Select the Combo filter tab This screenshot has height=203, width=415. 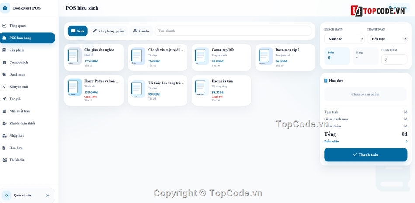coord(142,31)
